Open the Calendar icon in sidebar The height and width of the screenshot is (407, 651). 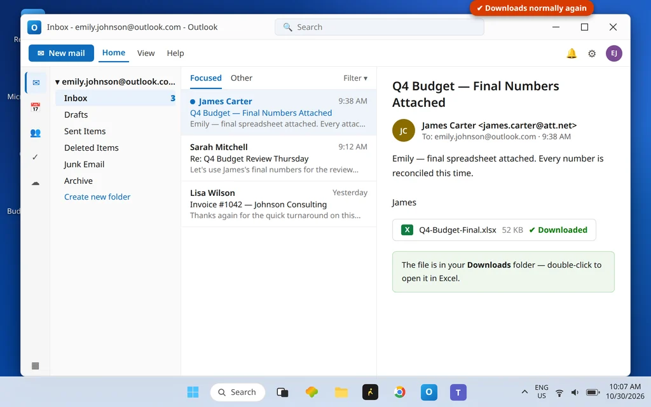tap(36, 107)
